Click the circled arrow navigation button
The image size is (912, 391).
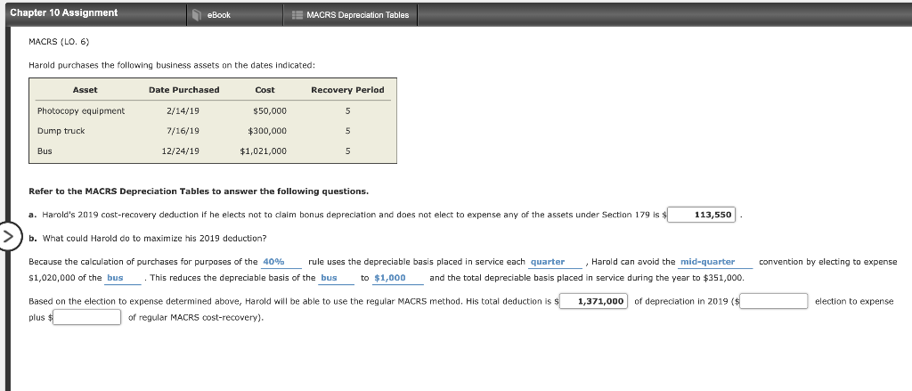(8, 237)
